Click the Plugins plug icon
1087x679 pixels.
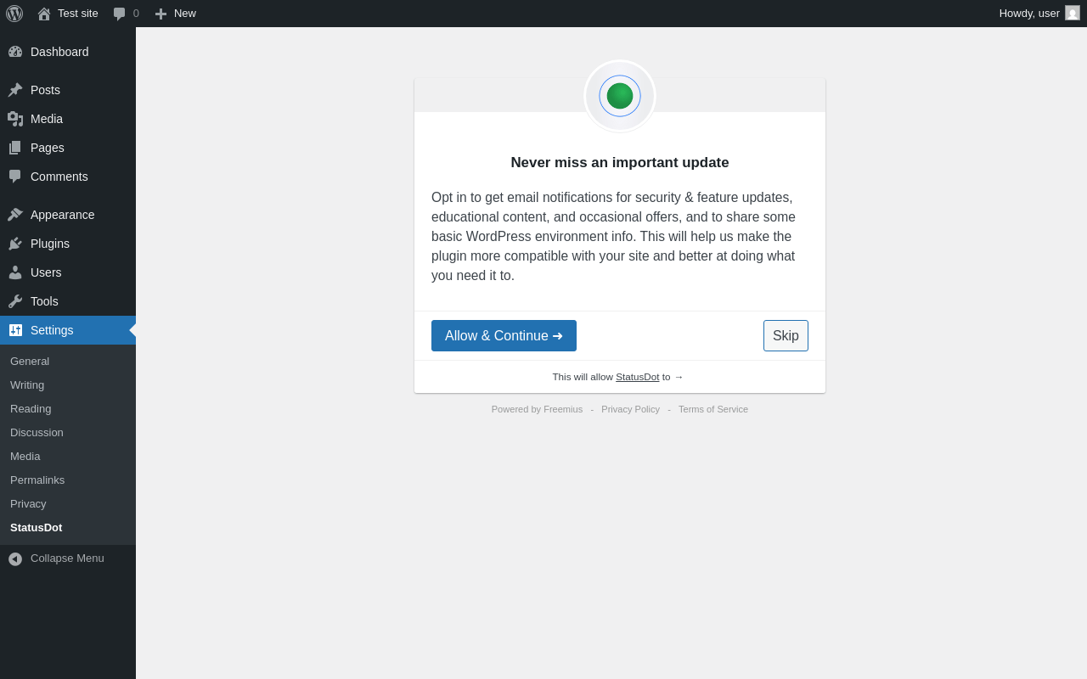[15, 244]
